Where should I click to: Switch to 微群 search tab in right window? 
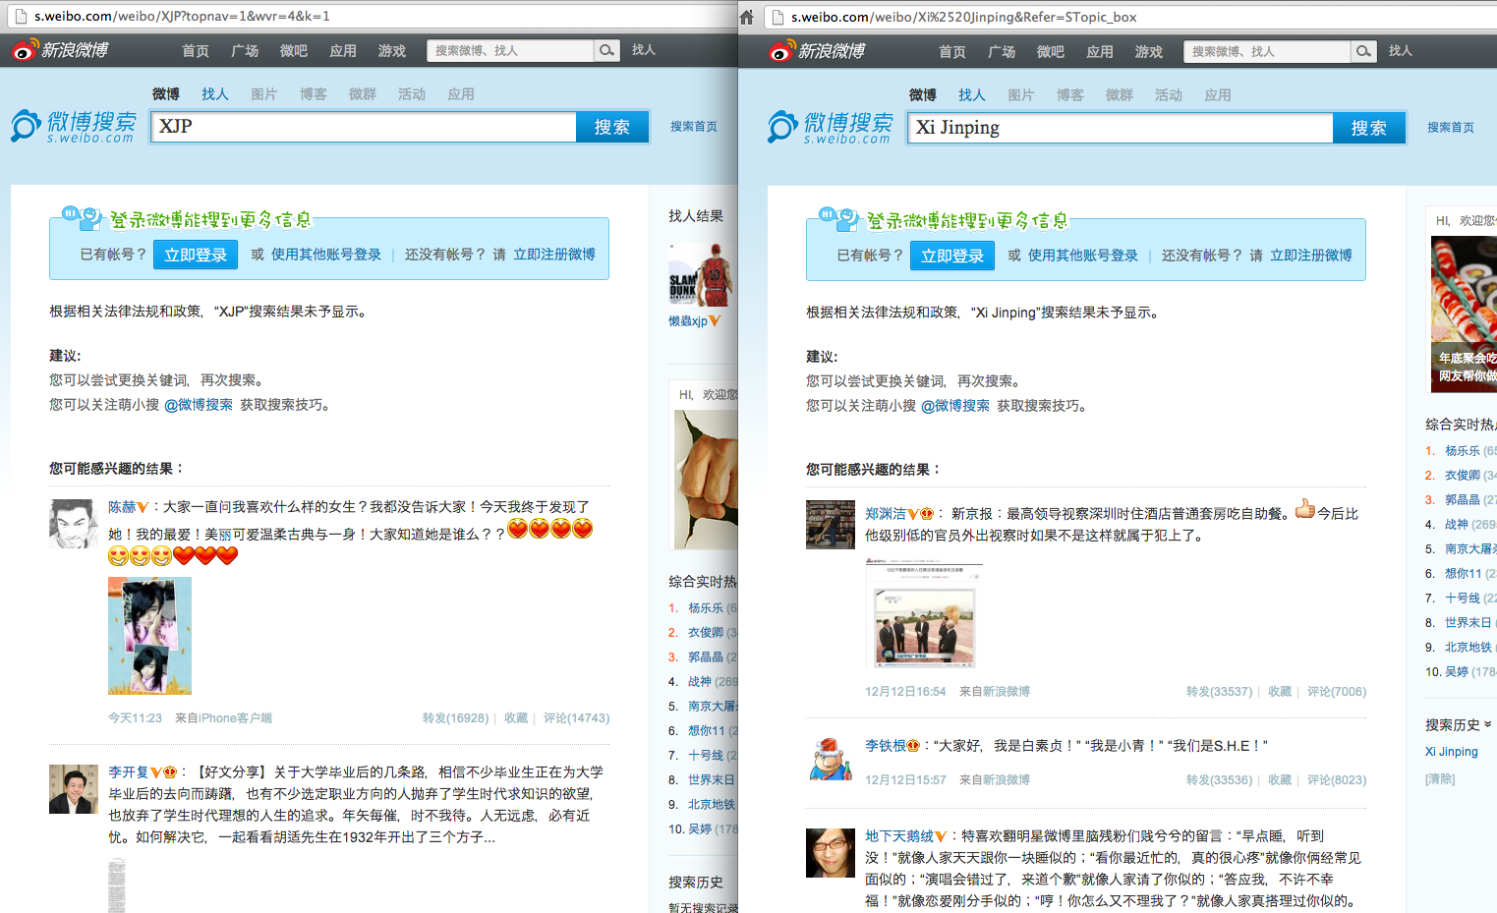[x=1120, y=95]
